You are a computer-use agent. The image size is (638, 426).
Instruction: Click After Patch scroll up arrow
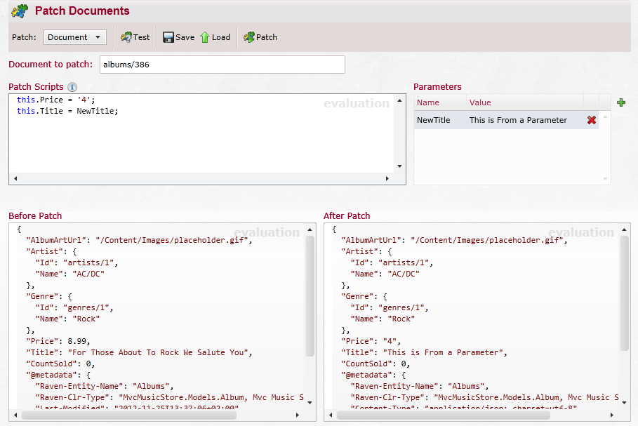(x=624, y=229)
